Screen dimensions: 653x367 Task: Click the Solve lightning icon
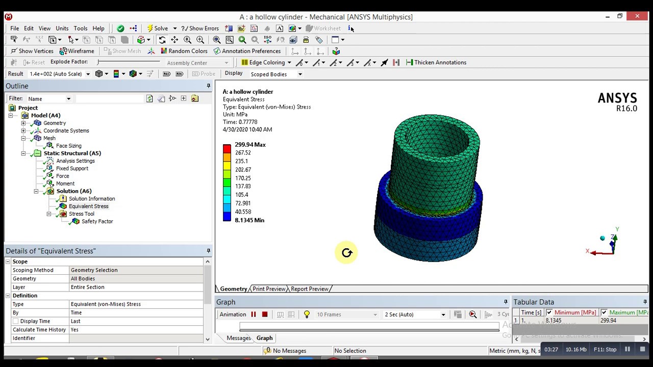click(150, 29)
